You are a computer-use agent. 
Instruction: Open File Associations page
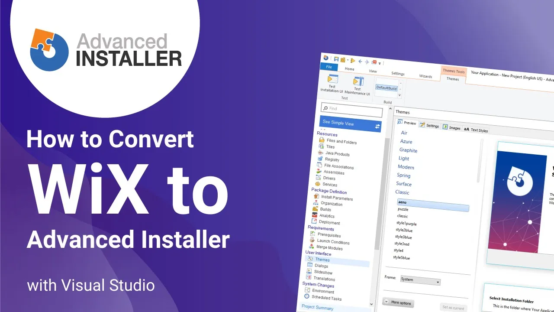pyautogui.click(x=335, y=166)
